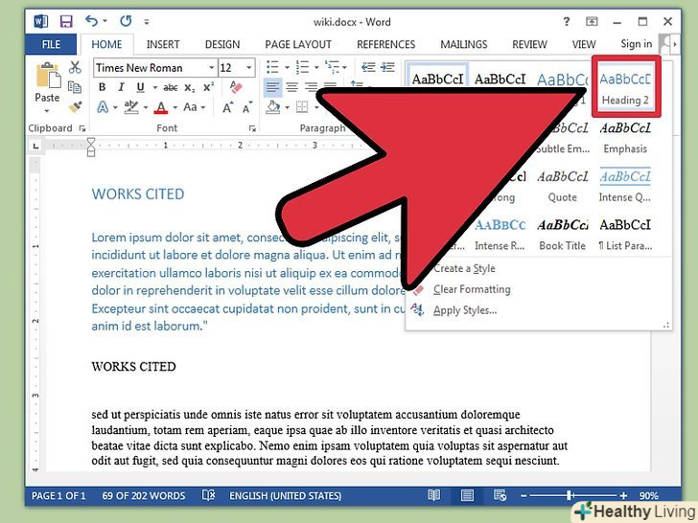Expand the Paste options arrow
The image size is (698, 523).
[47, 111]
